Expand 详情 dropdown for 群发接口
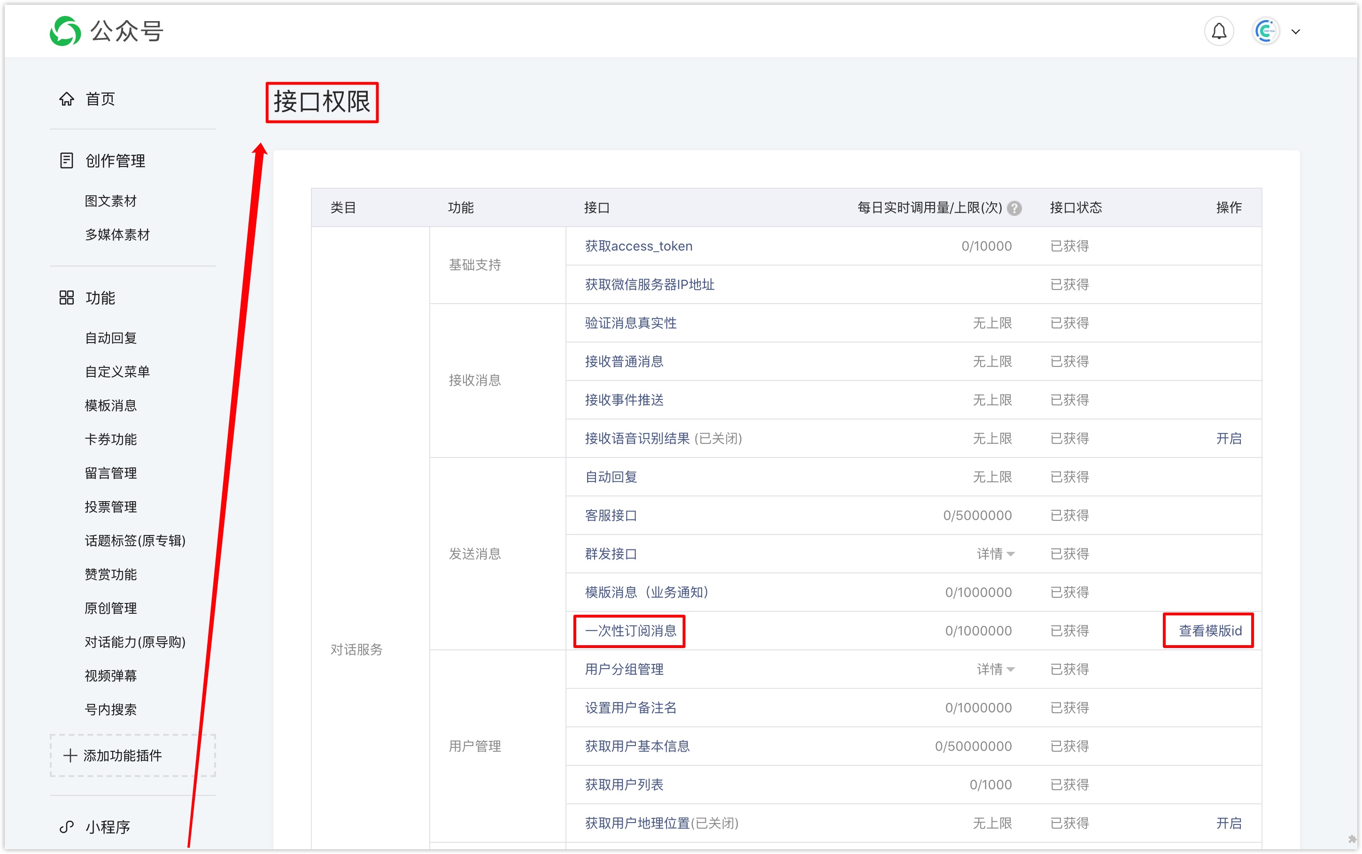Screen dimensions: 1362x854 coord(996,554)
